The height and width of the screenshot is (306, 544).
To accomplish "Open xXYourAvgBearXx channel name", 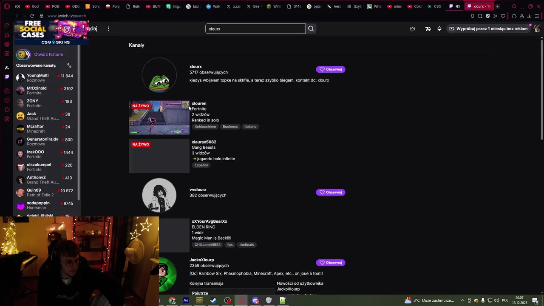I will point(210,221).
